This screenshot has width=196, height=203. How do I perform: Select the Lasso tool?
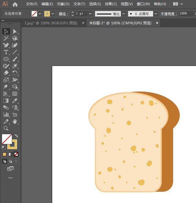point(15,38)
